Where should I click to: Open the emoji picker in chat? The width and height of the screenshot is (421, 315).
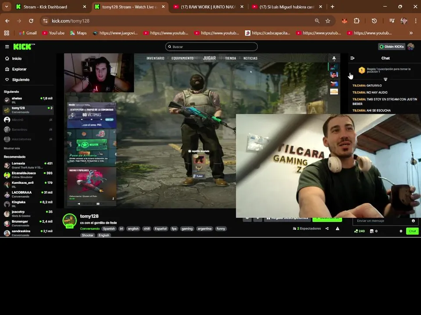413,220
